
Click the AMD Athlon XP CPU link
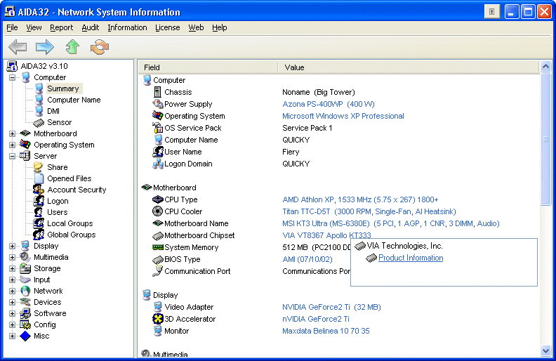[x=360, y=199]
